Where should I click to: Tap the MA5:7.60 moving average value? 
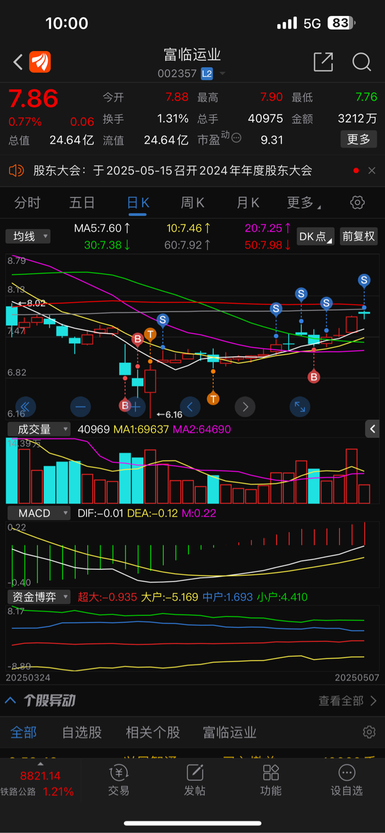102,229
